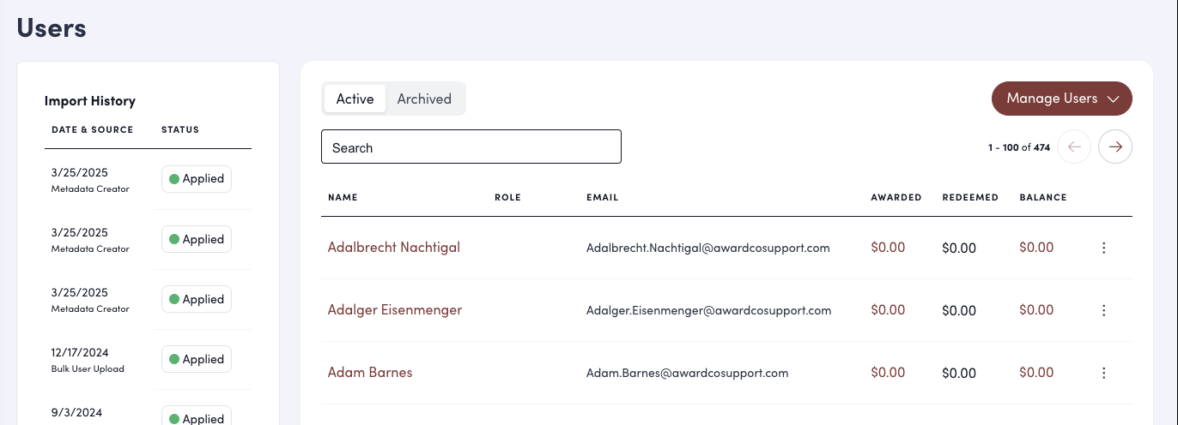Click the user Search field
This screenshot has height=425, width=1178.
point(471,147)
